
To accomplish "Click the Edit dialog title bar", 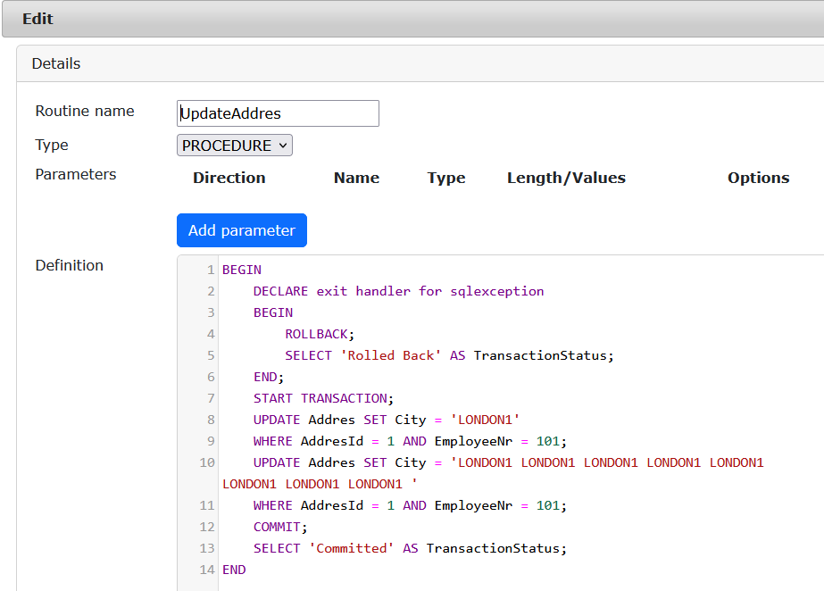I will [x=412, y=19].
